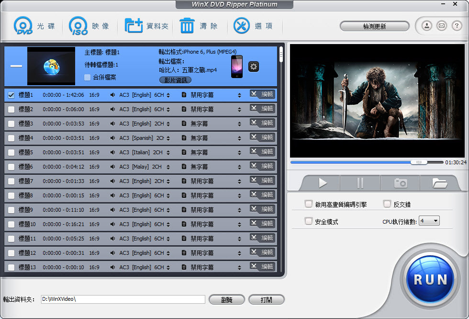The image size is (469, 319).
Task: Open the movie info (影片資訊) button
Action: click(176, 80)
